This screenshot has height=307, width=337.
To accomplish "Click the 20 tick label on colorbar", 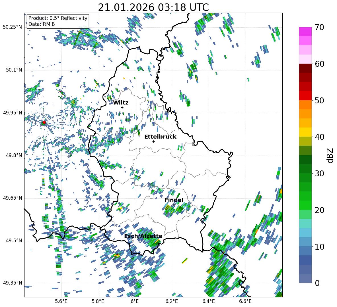I will pyautogui.click(x=319, y=210).
